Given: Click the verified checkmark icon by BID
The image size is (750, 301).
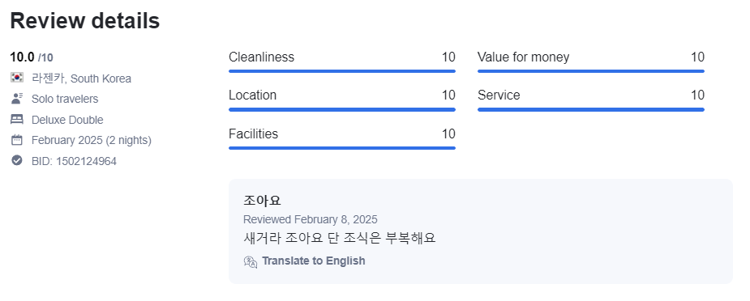Looking at the screenshot, I should coord(17,161).
